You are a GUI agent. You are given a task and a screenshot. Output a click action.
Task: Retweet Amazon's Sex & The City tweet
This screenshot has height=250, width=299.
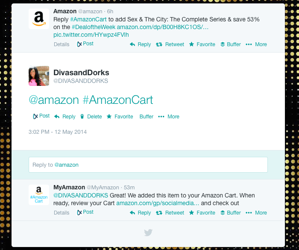point(170,44)
